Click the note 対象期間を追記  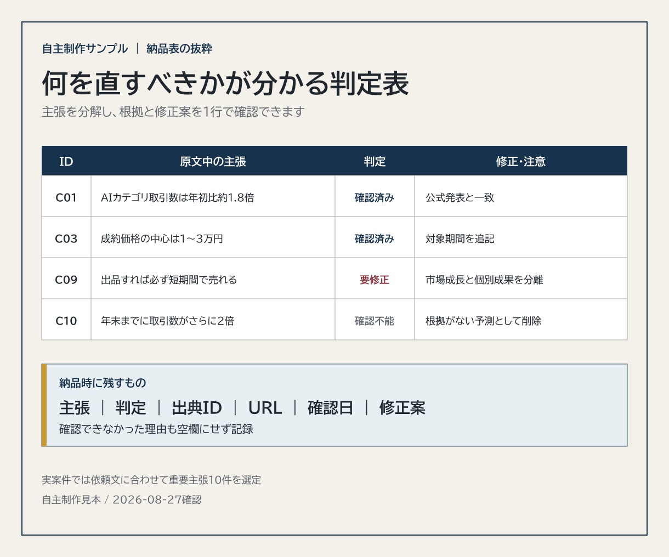[x=460, y=238]
